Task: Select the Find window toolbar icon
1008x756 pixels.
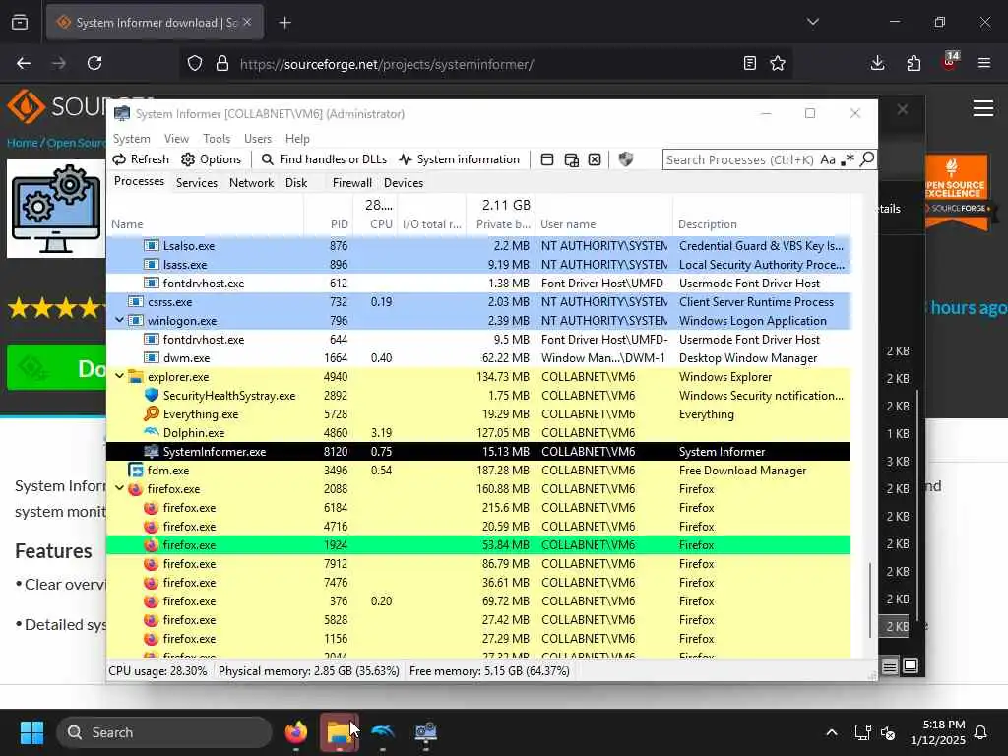Action: 547,159
